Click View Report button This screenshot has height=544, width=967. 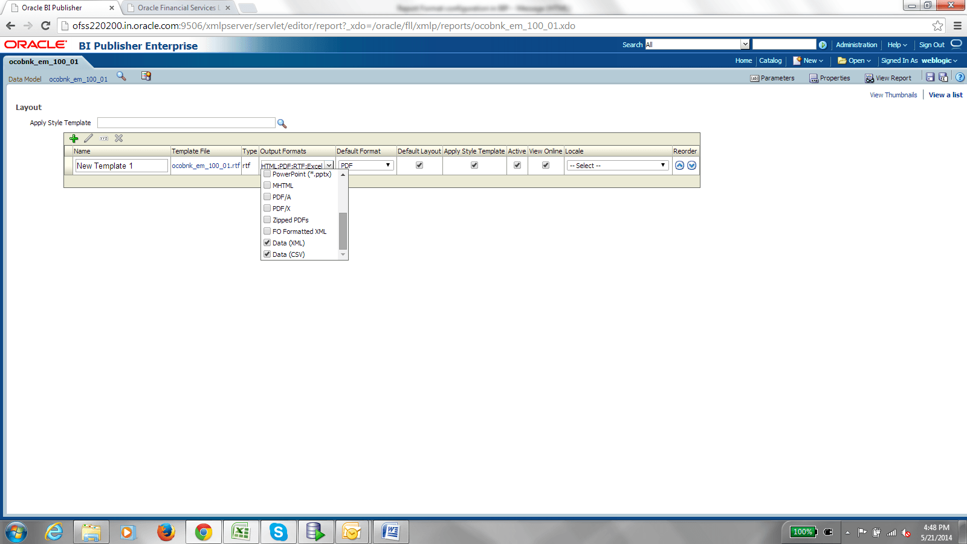pyautogui.click(x=888, y=78)
